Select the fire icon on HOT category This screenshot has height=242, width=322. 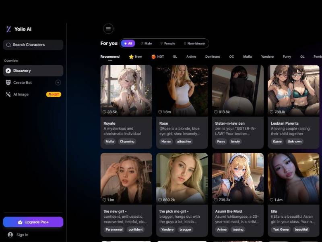[154, 56]
